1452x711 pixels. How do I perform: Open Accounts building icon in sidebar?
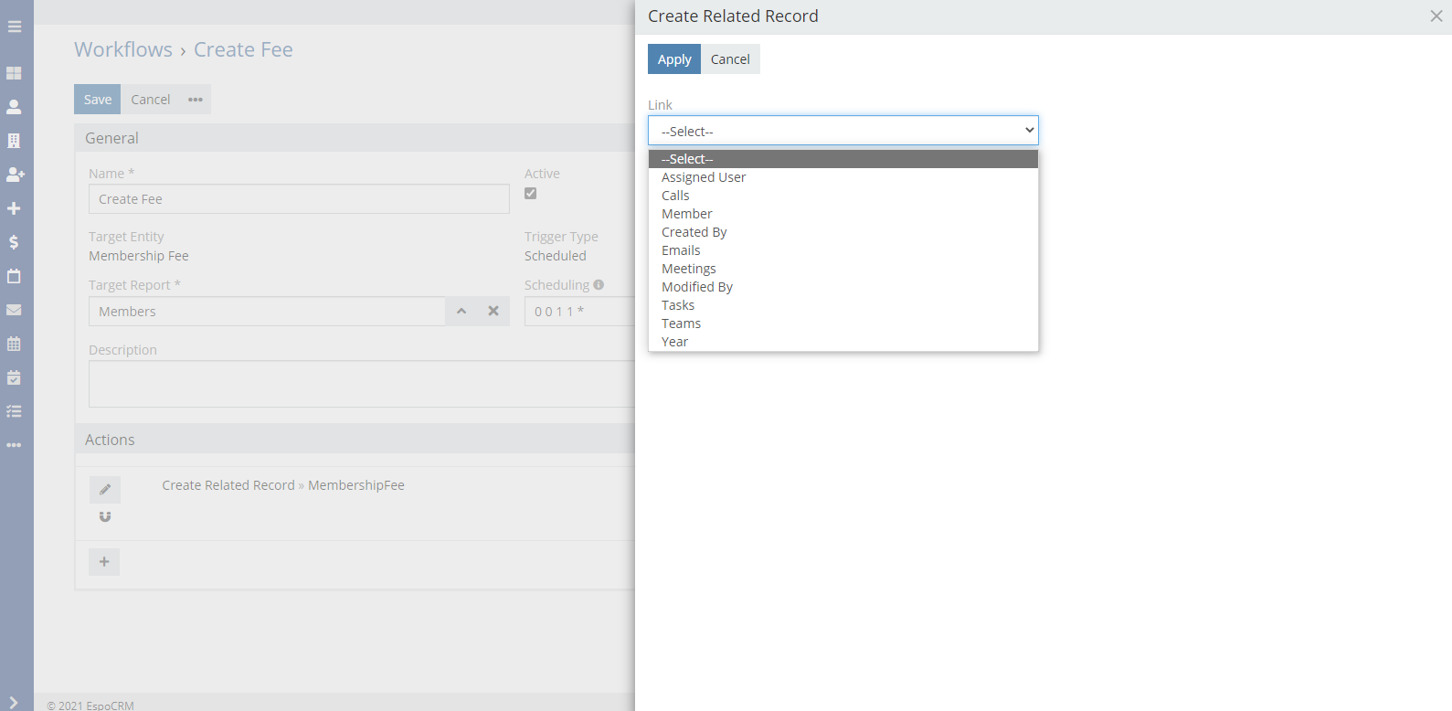(x=14, y=141)
